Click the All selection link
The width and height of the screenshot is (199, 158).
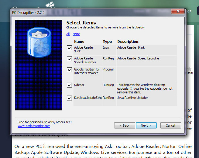click(68, 34)
